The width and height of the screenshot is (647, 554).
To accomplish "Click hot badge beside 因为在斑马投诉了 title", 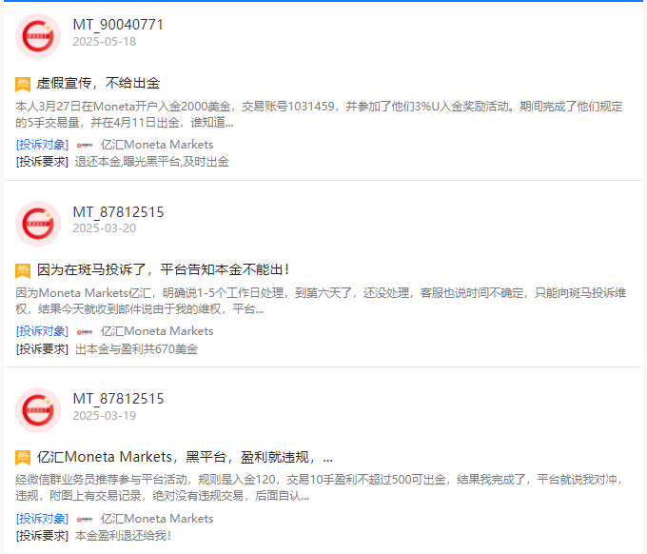I will coord(23,270).
